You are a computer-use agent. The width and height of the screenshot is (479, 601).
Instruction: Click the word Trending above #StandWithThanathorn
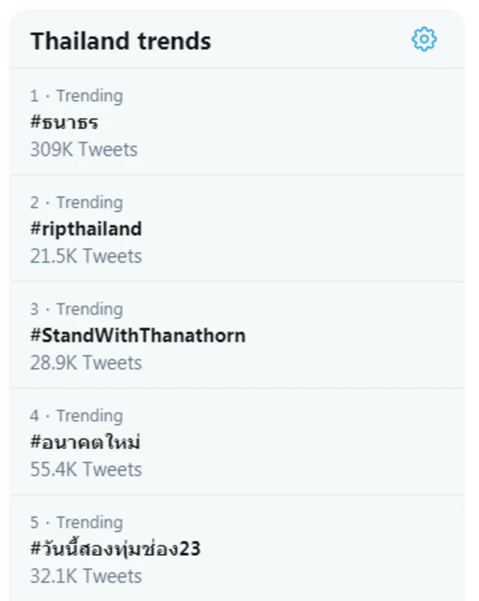point(89,309)
